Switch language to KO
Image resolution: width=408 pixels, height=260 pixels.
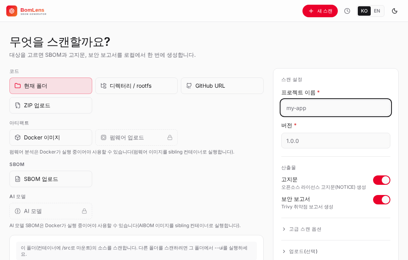pos(364,11)
